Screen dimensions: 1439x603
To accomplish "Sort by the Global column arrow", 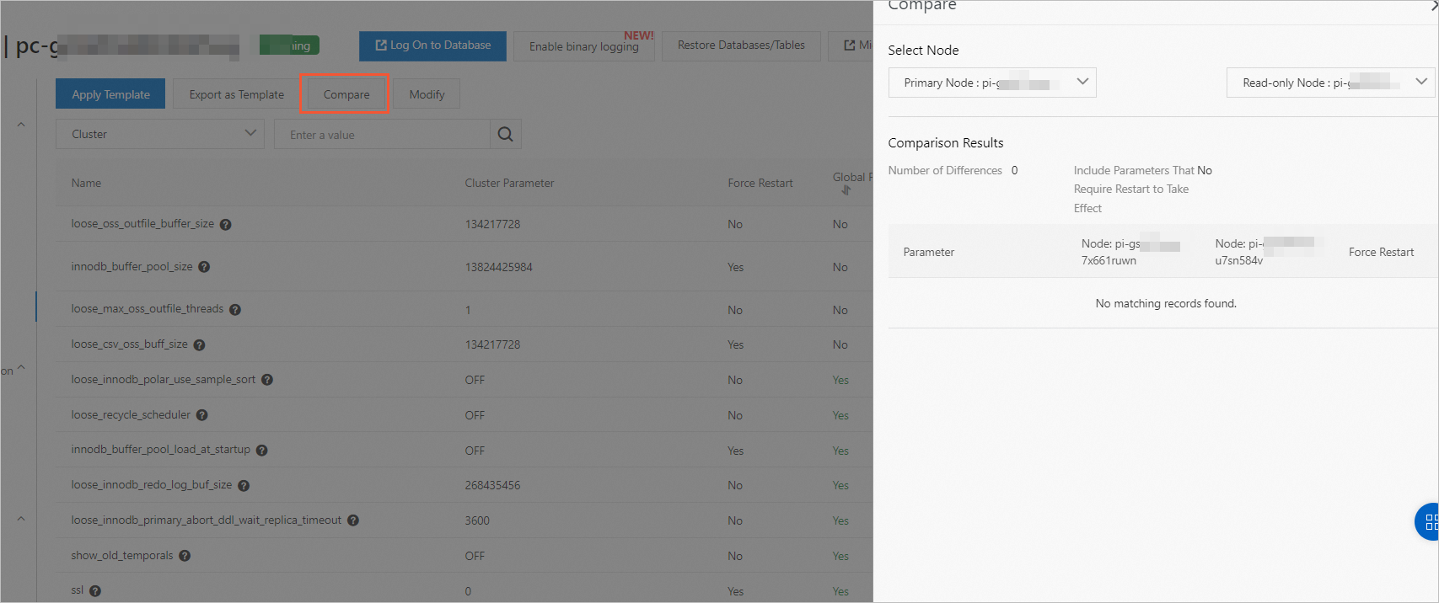I will (846, 190).
